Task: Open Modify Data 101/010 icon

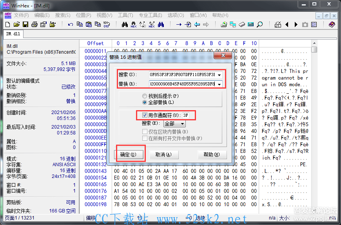Action: (x=107, y=24)
